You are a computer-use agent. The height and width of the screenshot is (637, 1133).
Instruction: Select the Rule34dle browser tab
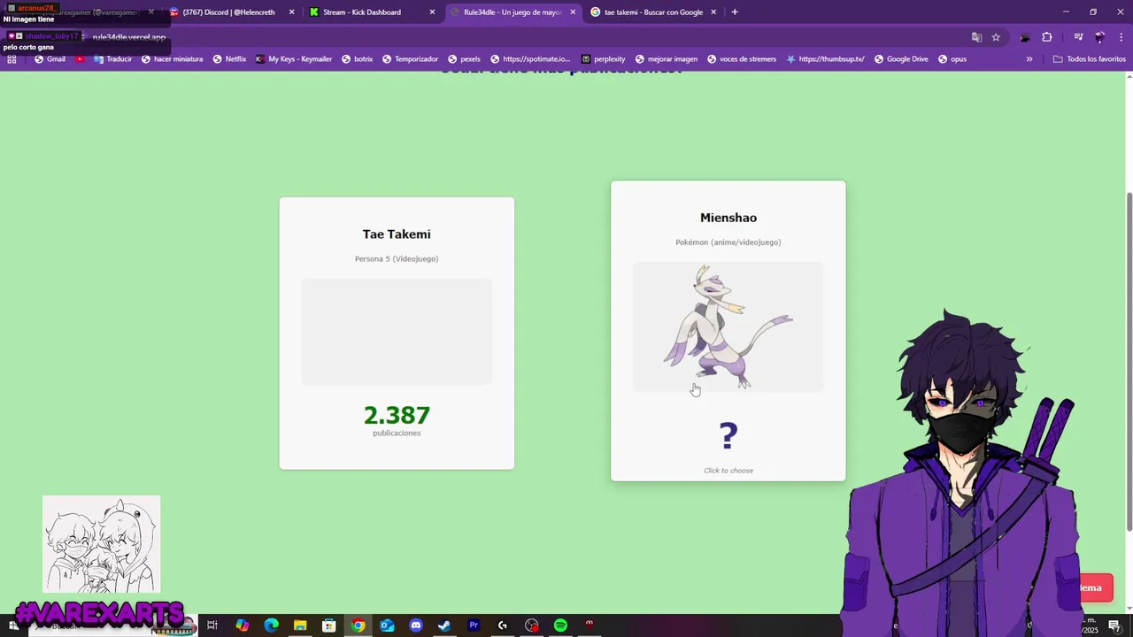(x=513, y=12)
